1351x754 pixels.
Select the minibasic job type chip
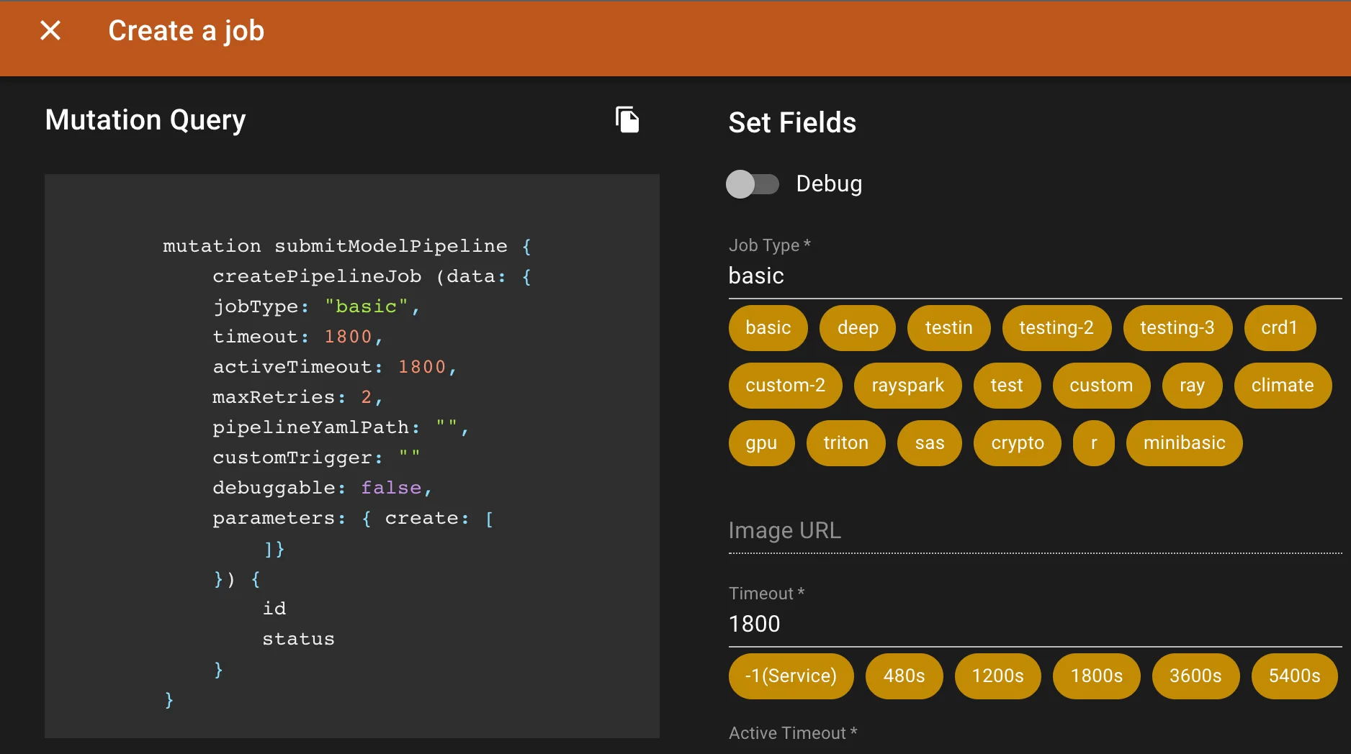pos(1185,443)
